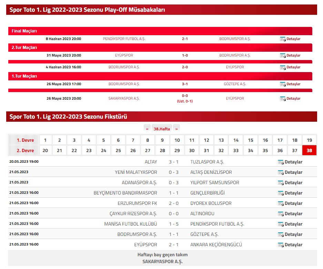Open GÖZTEPE A.Ş. link in 1.Tur matches
Screen dimensions: 323x269
[x=235, y=84]
